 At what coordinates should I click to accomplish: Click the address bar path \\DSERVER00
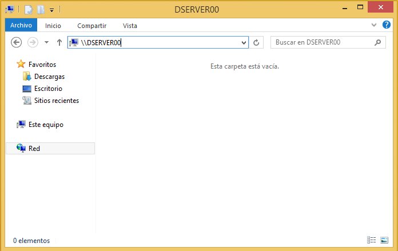[x=101, y=42]
